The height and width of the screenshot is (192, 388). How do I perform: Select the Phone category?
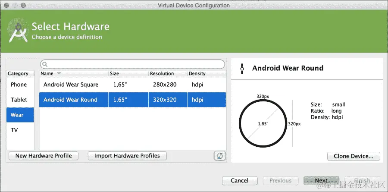20,85
